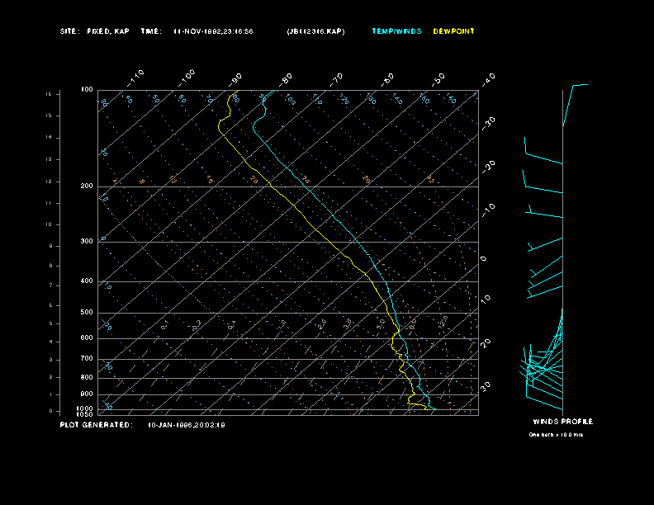654x505 pixels.
Task: Click the SITE: FIXED, KAP header text
Action: pos(94,31)
